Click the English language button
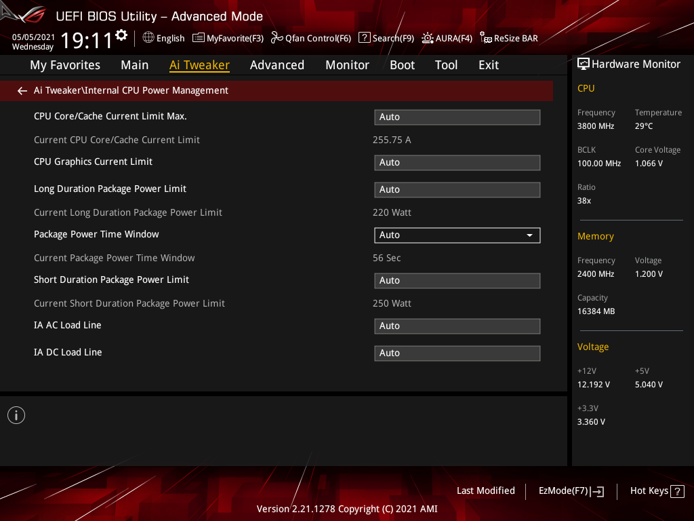694x521 pixels. (163, 38)
